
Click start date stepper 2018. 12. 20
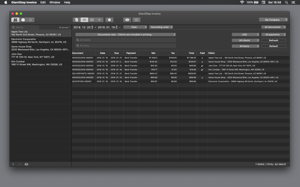pyautogui.click(x=92, y=27)
